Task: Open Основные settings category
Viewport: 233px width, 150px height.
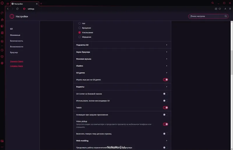Action: coord(15,35)
